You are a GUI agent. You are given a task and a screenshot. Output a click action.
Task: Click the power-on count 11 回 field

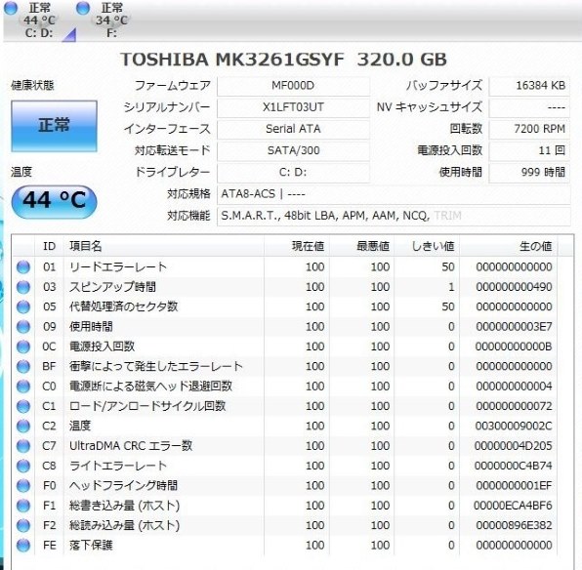pyautogui.click(x=529, y=150)
